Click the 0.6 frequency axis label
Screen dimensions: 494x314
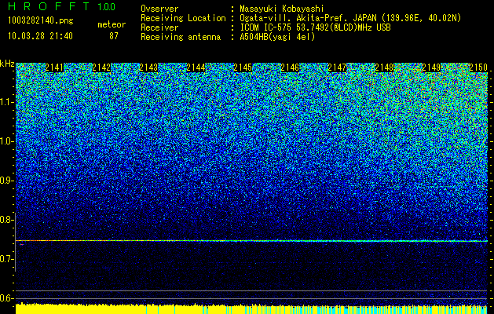5,298
